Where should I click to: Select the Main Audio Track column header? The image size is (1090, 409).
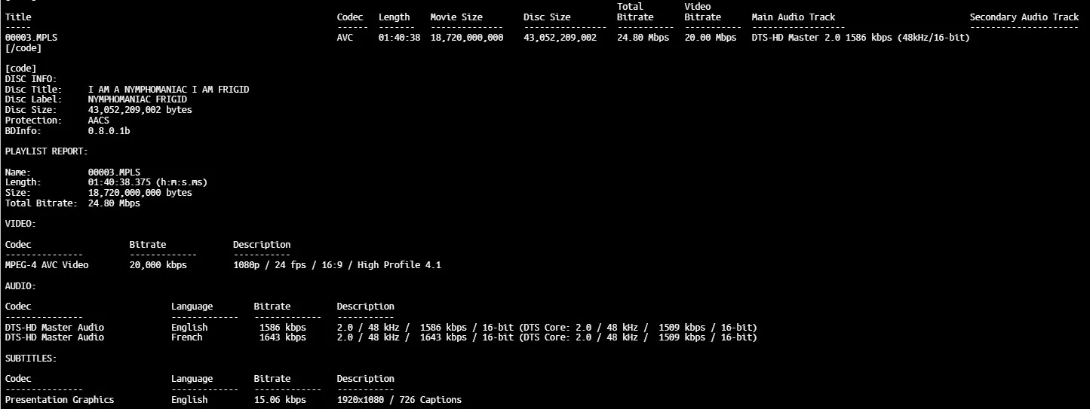pos(793,17)
